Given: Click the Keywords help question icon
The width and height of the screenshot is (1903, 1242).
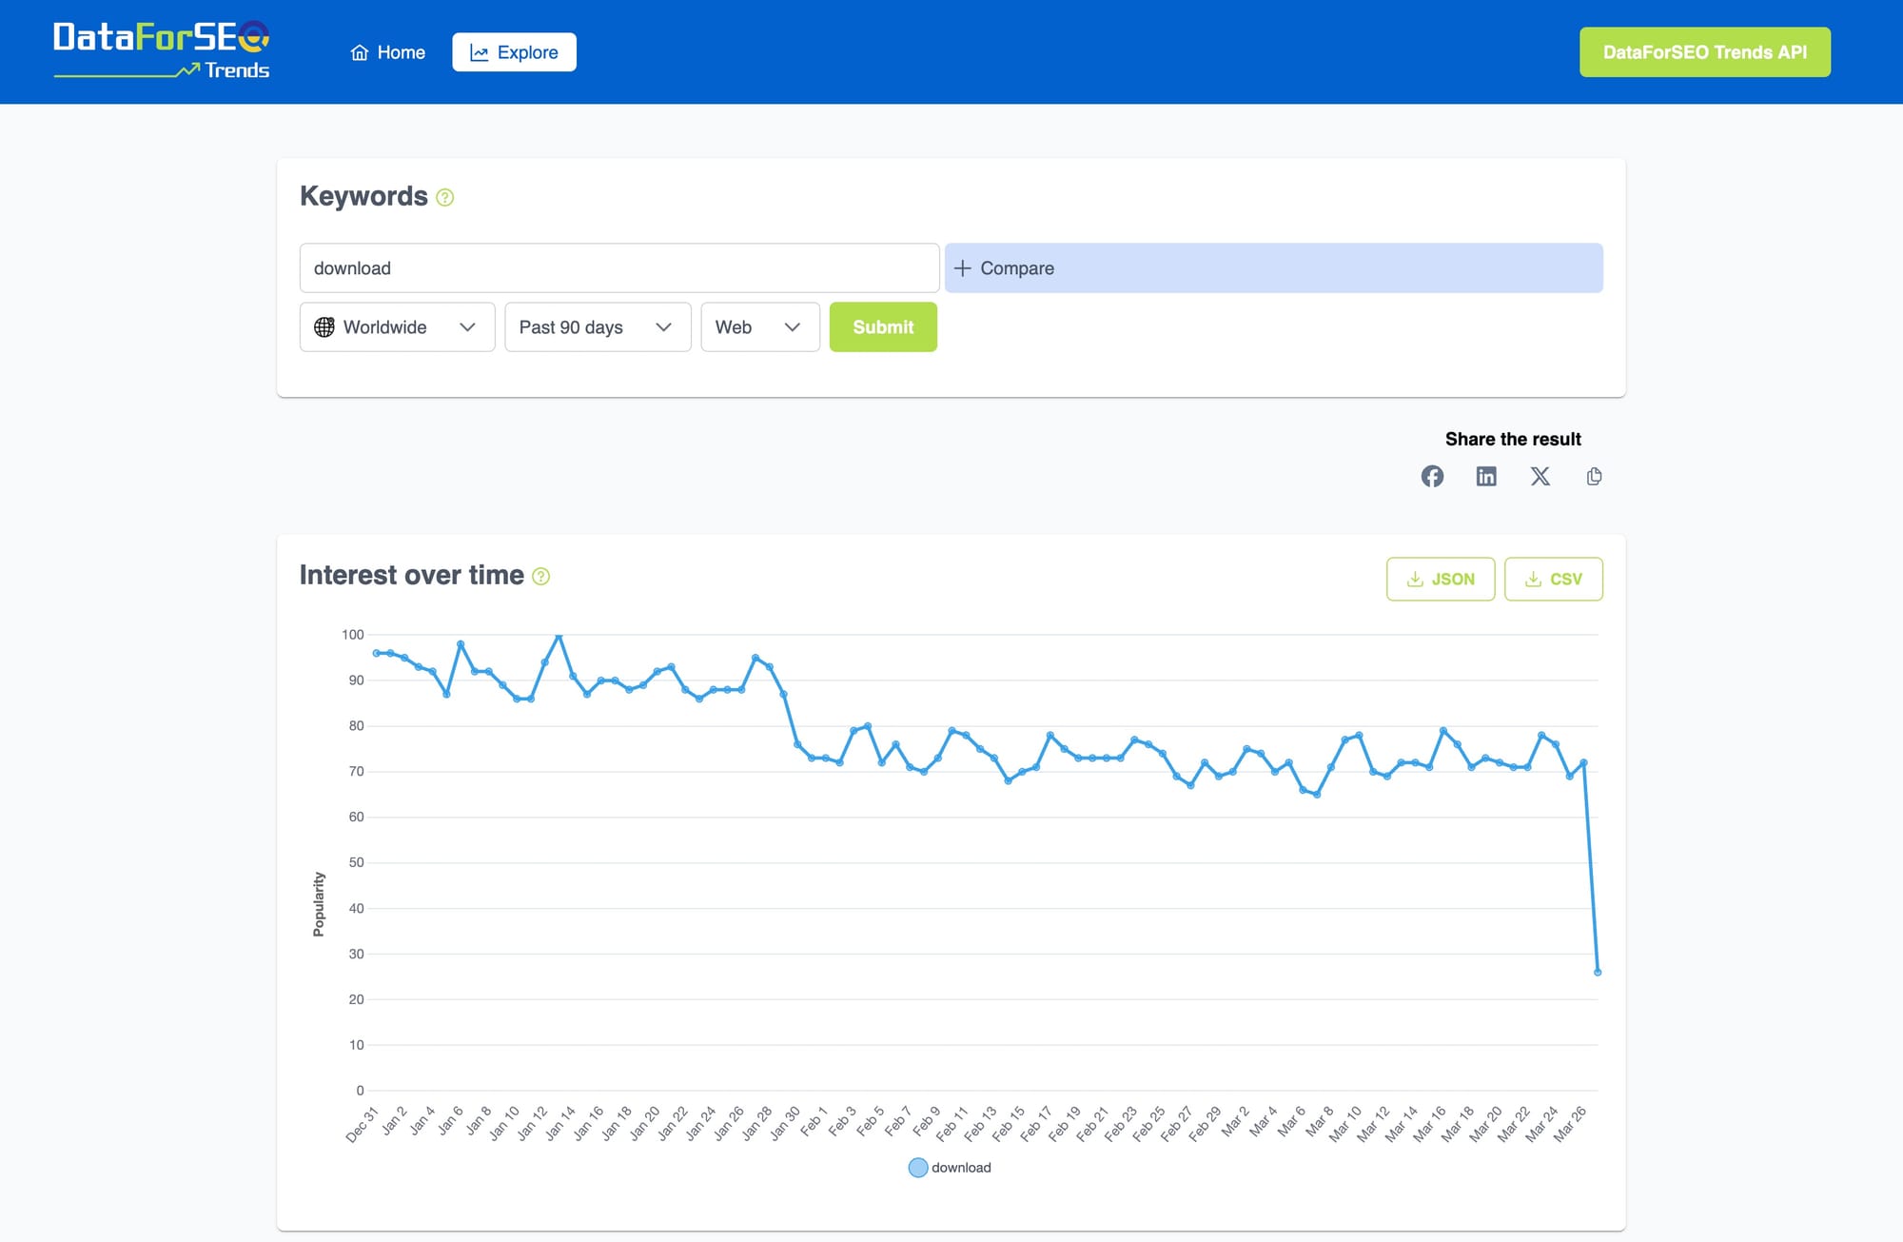Looking at the screenshot, I should (x=444, y=197).
